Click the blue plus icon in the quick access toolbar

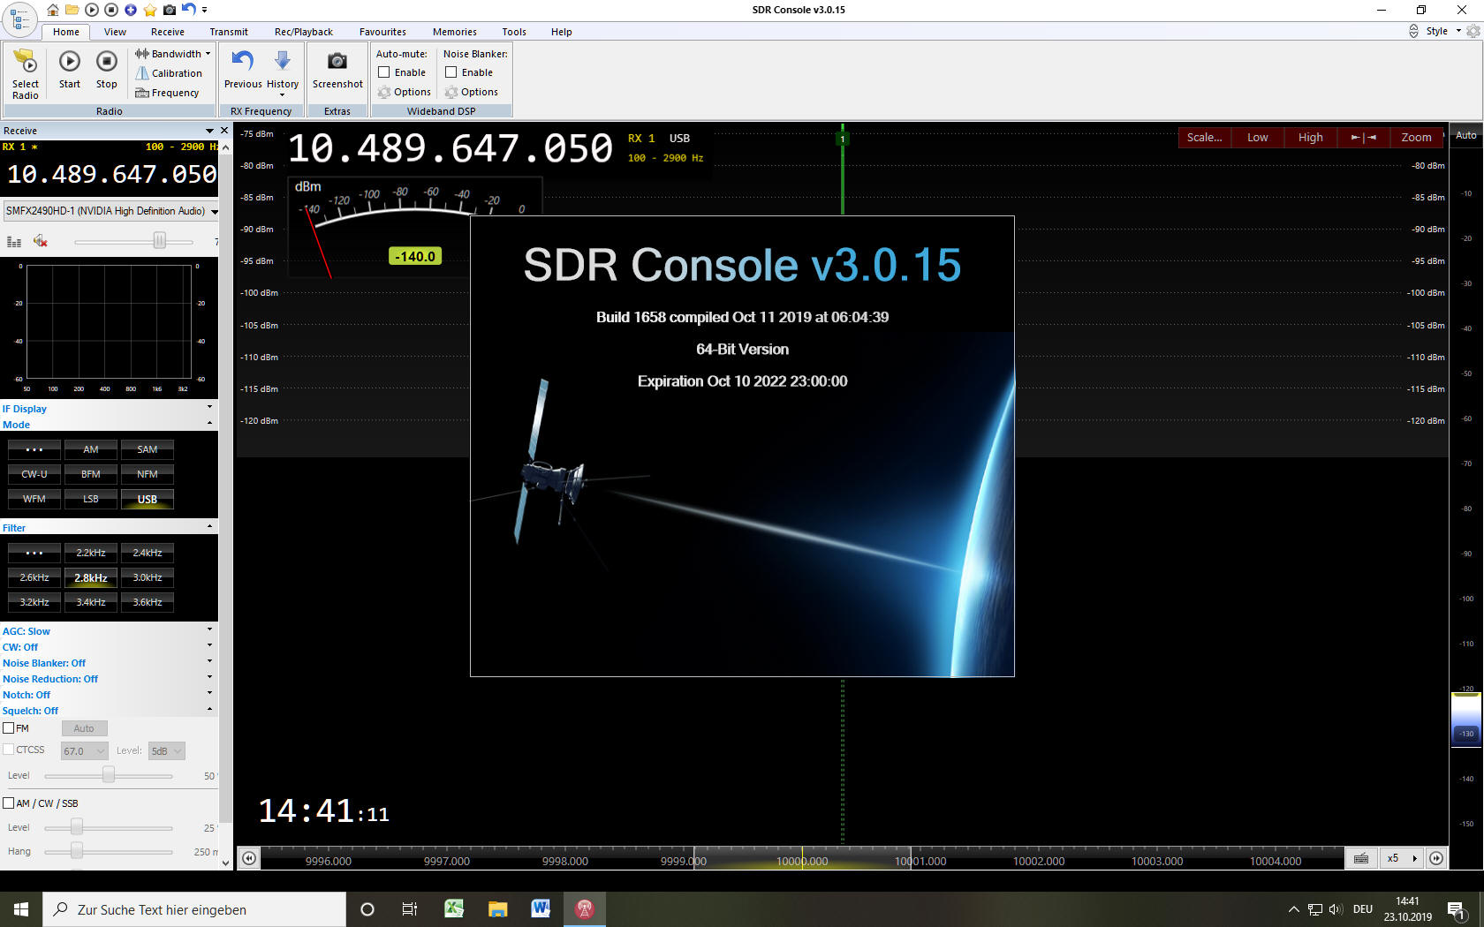pyautogui.click(x=131, y=10)
